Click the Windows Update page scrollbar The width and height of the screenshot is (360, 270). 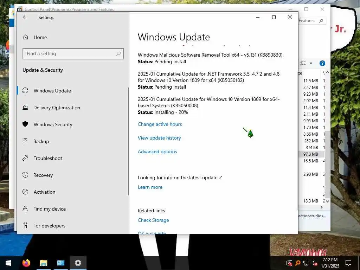click(x=297, y=141)
